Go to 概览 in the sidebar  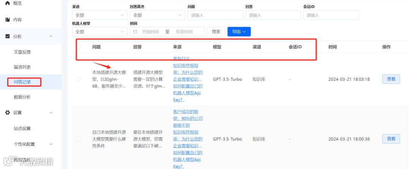point(17,3)
